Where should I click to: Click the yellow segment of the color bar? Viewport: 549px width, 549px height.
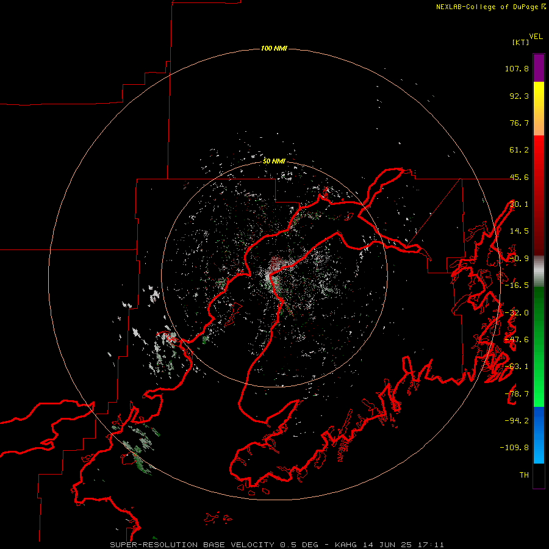click(x=539, y=109)
